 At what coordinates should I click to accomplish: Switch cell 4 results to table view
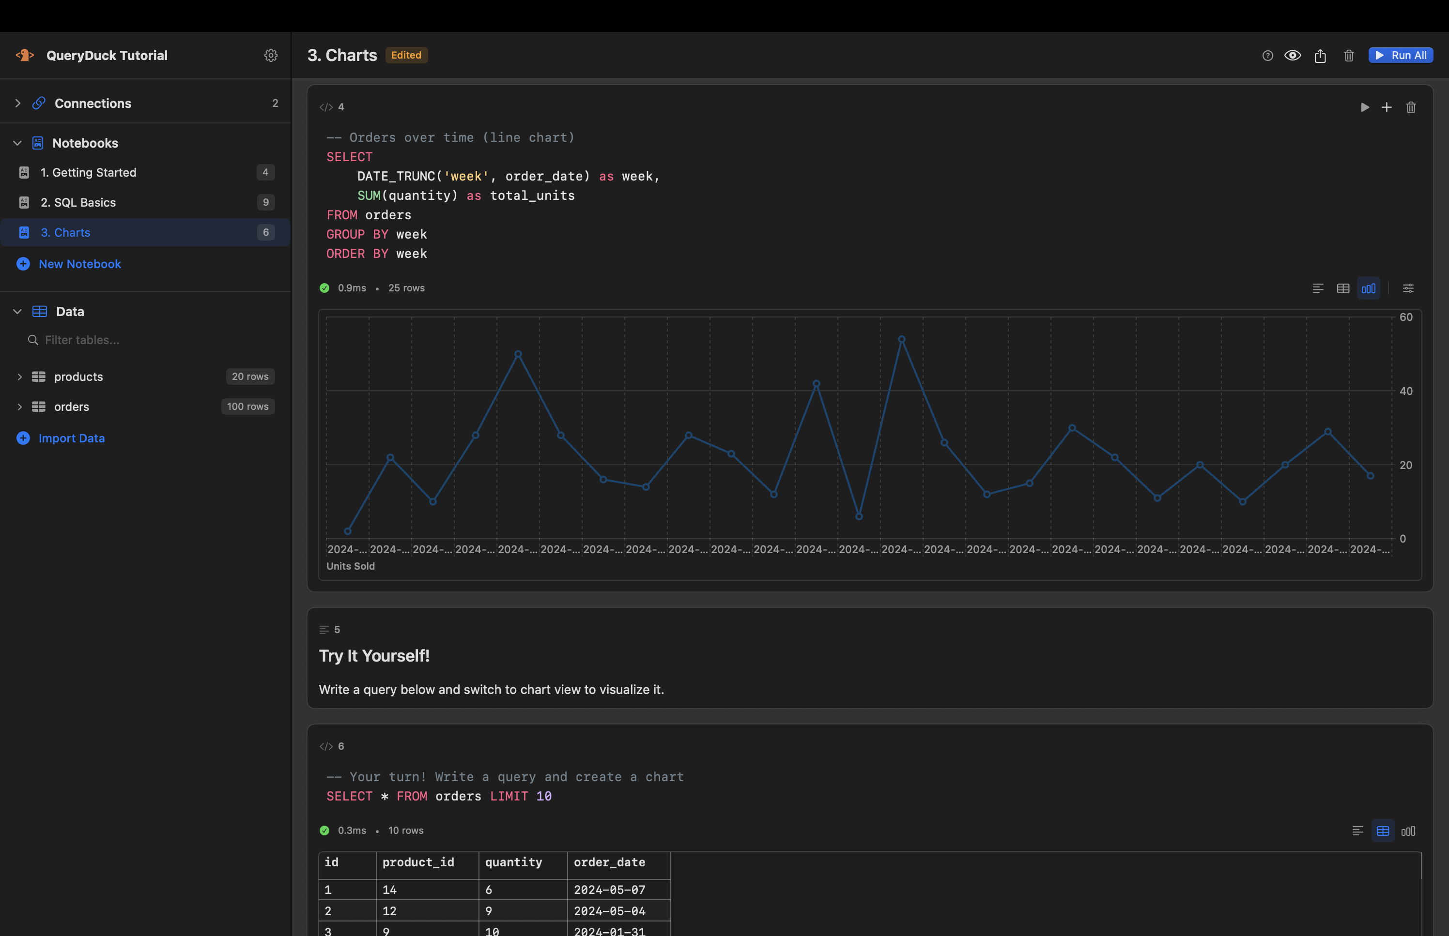tap(1342, 288)
